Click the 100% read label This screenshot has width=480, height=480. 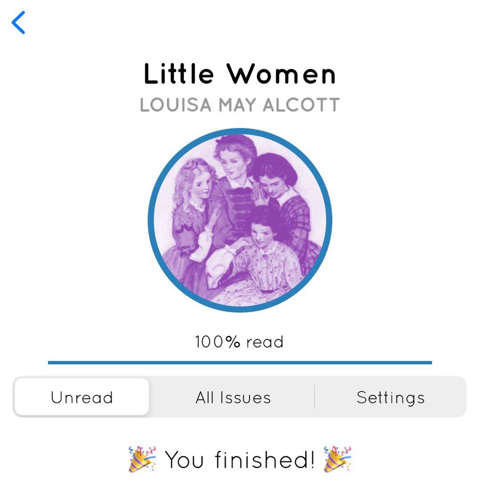[240, 342]
